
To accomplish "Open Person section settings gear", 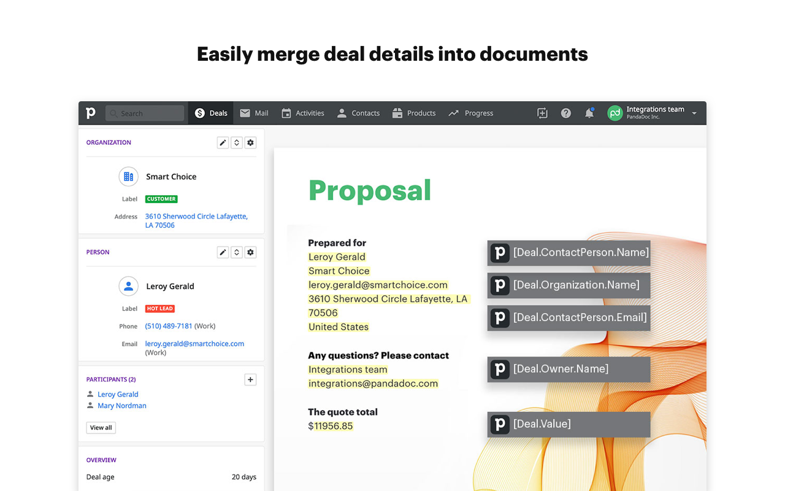I will click(x=250, y=252).
